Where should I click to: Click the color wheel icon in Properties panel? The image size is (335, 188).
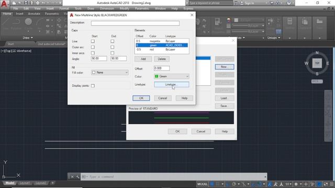229,20
